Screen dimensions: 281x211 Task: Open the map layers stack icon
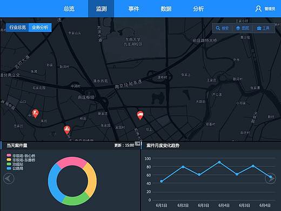(238, 28)
